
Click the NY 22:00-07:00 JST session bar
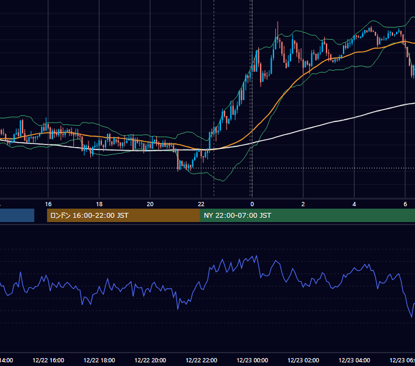(307, 215)
